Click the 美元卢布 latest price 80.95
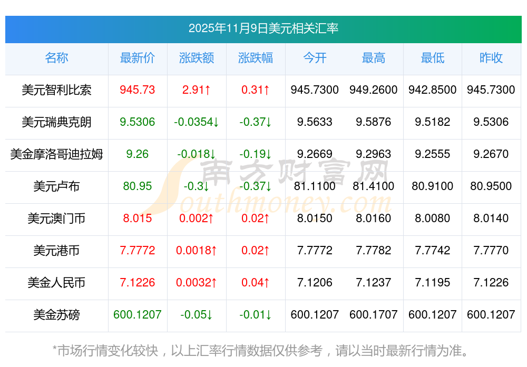527x367 pixels. pyautogui.click(x=137, y=186)
